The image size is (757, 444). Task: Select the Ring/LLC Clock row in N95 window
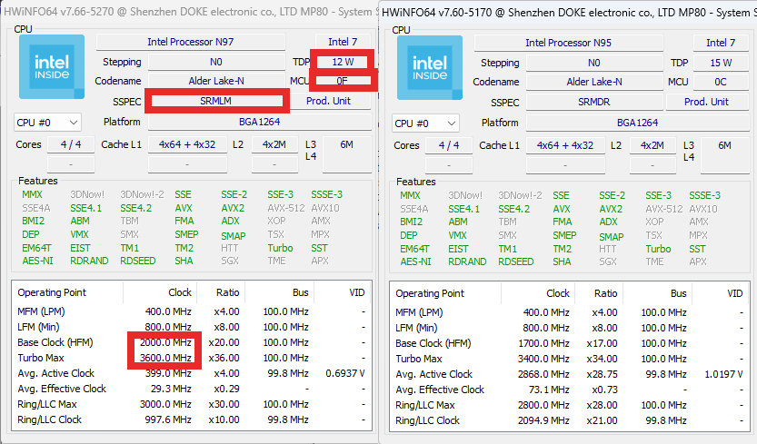click(569, 420)
